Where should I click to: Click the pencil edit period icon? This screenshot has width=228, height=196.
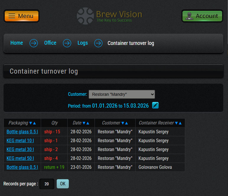pos(155,105)
